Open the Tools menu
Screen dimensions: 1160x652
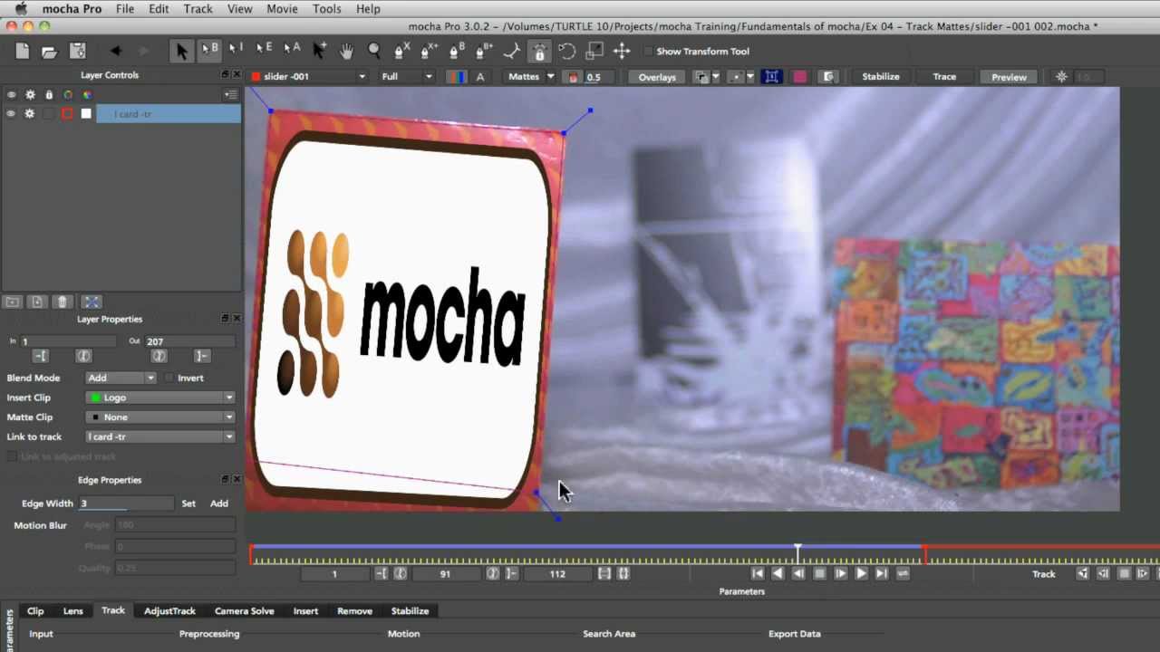coord(327,8)
